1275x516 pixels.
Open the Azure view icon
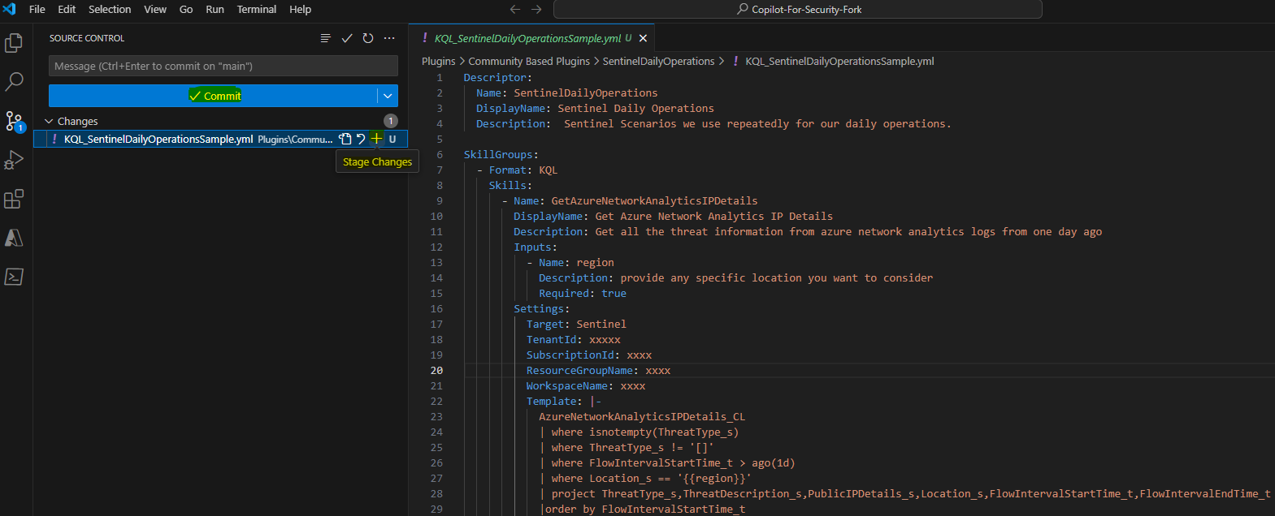(x=14, y=238)
